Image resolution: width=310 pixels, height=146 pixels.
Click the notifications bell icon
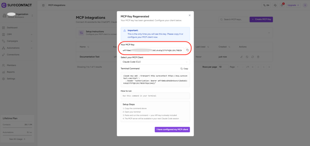point(282,5)
